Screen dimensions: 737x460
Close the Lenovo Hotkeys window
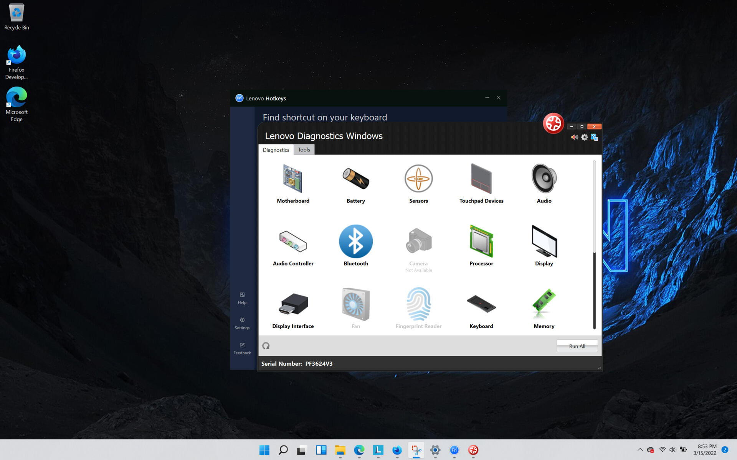click(x=499, y=98)
